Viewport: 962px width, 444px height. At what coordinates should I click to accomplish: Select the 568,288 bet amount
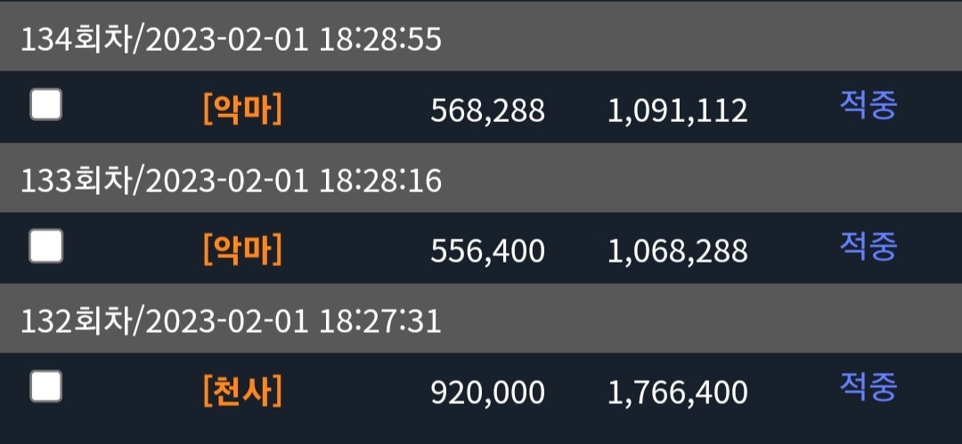coord(488,111)
